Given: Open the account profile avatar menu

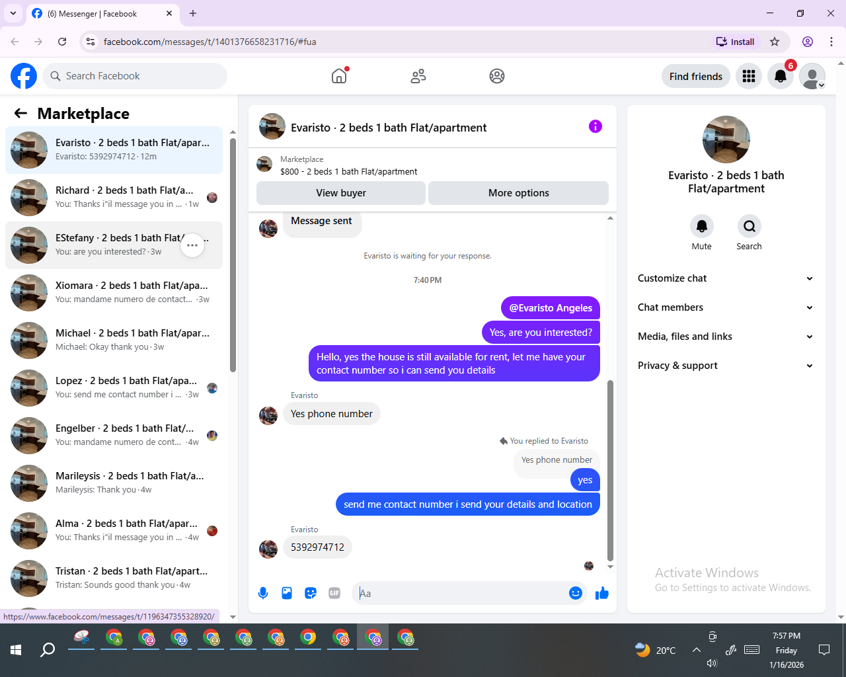Looking at the screenshot, I should pos(812,76).
